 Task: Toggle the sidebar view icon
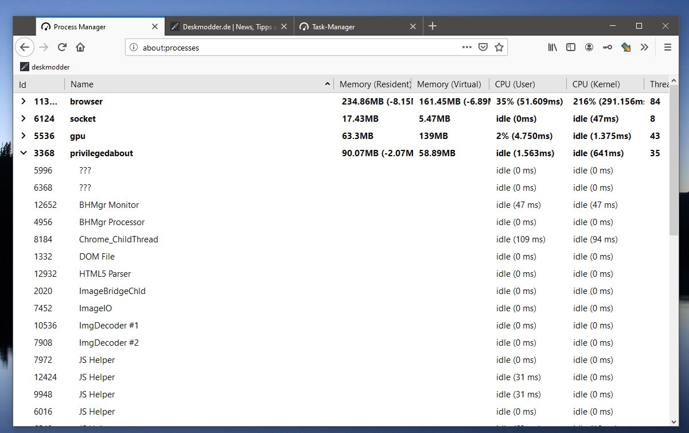571,48
